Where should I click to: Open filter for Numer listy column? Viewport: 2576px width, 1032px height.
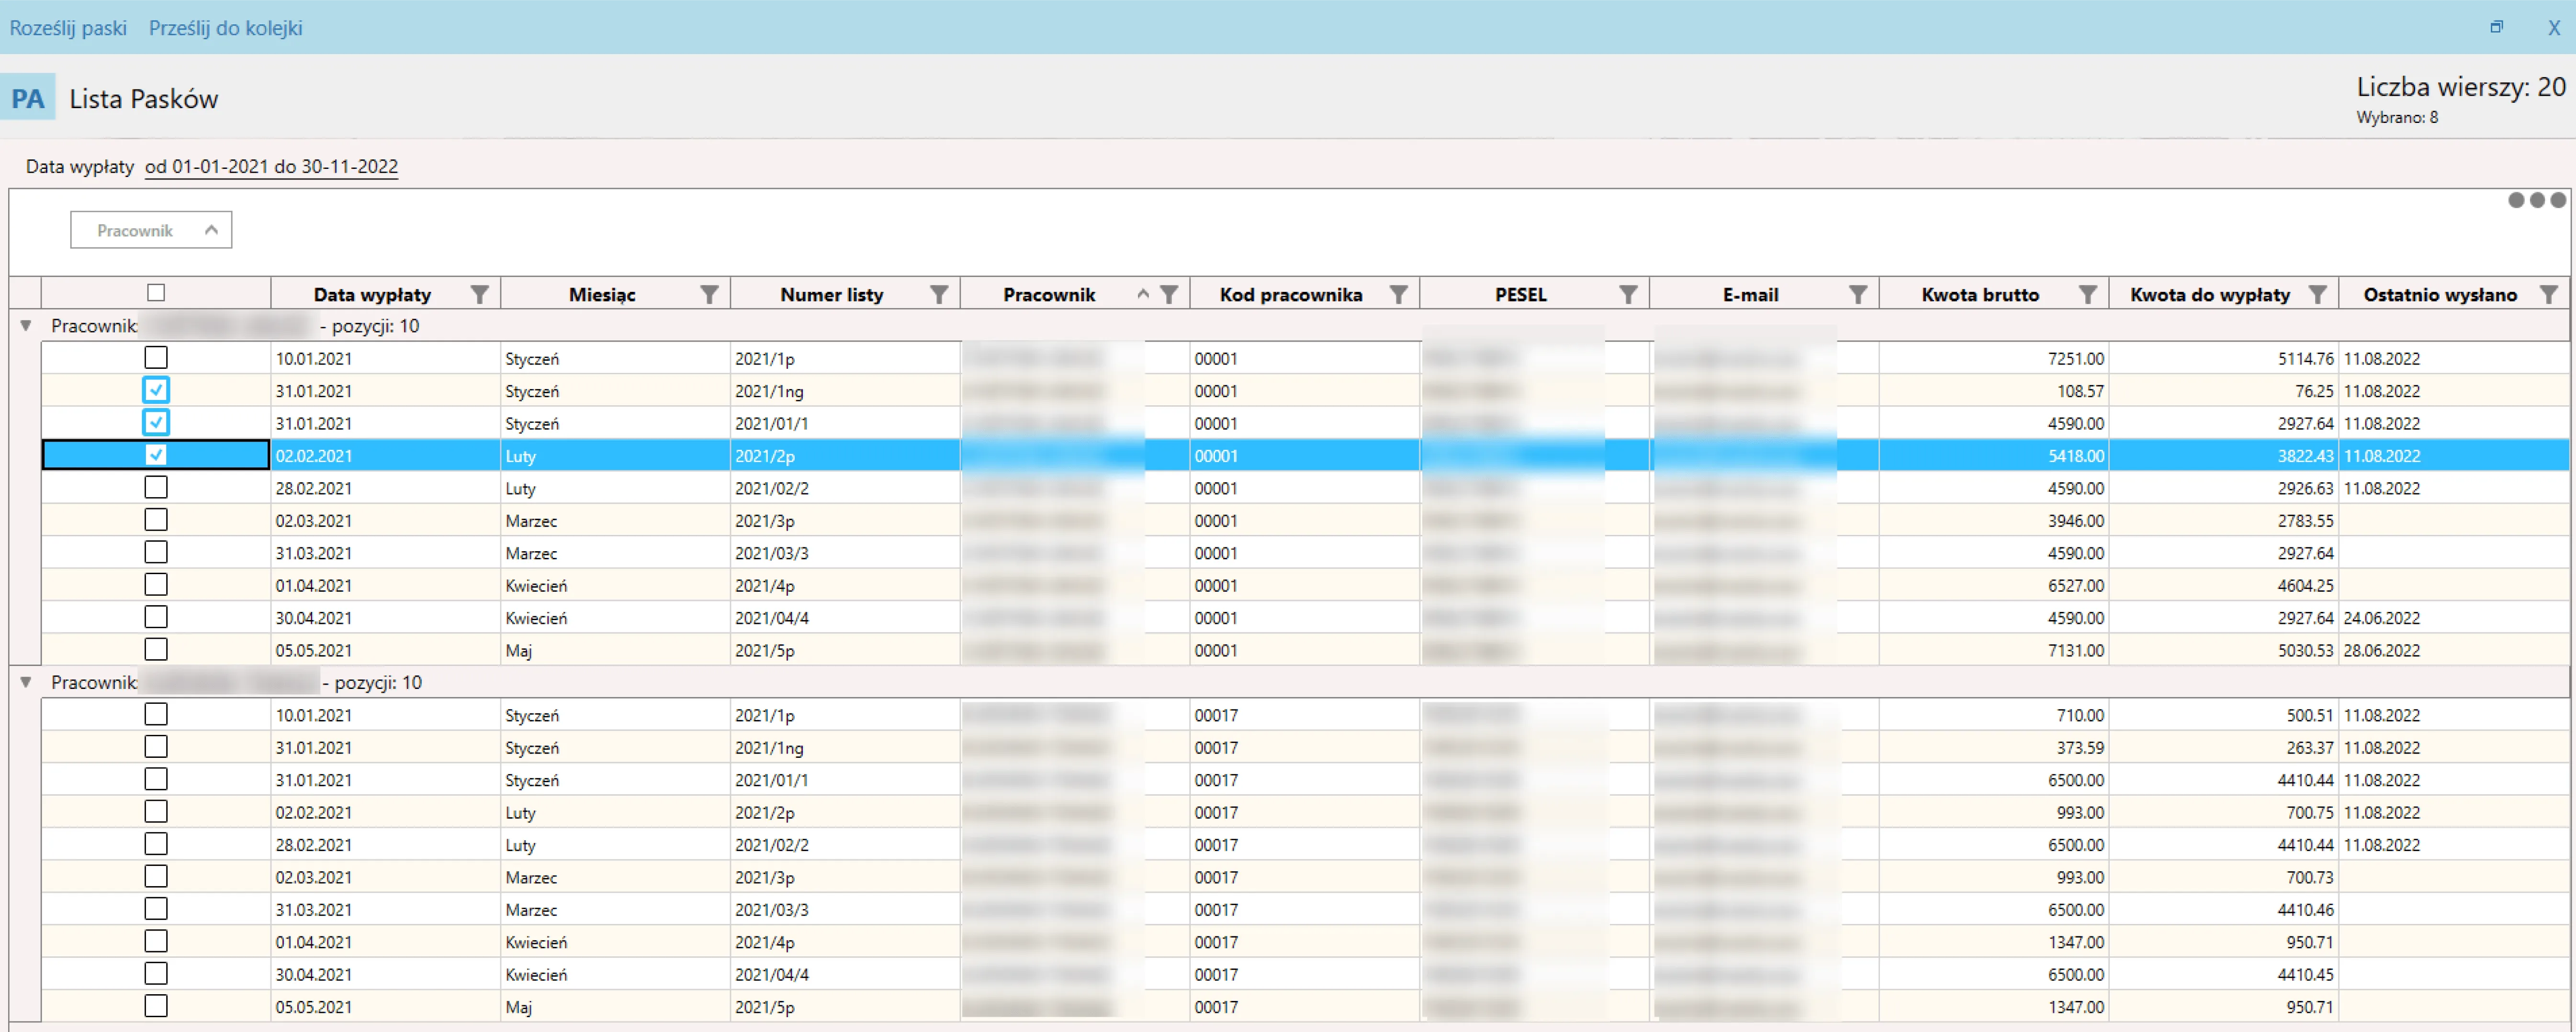[939, 295]
